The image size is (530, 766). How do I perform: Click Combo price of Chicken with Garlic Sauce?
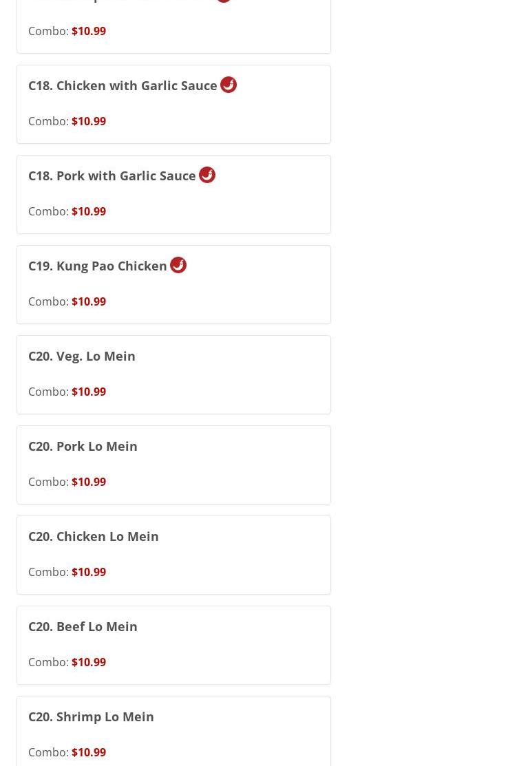[89, 121]
